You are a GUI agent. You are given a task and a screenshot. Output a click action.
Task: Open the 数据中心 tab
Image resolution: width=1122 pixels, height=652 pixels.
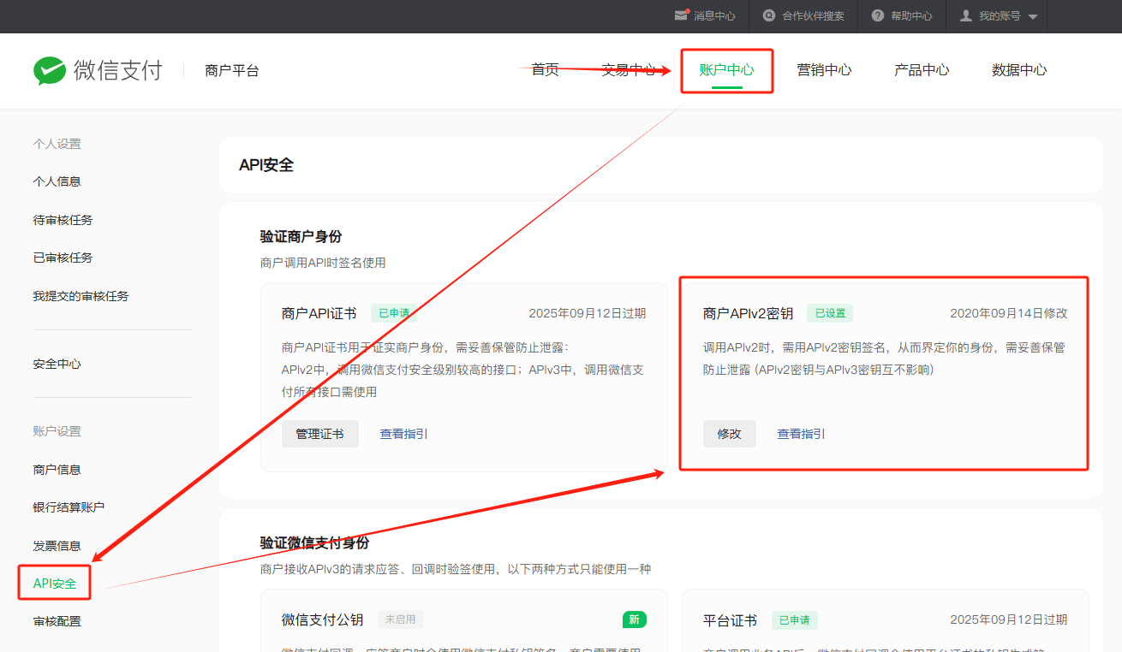click(x=1019, y=70)
